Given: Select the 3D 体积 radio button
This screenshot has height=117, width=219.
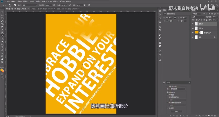Looking at the screenshot, I should click(x=168, y=108).
